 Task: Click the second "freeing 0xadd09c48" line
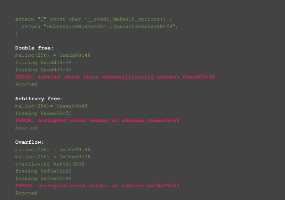[x=43, y=70]
